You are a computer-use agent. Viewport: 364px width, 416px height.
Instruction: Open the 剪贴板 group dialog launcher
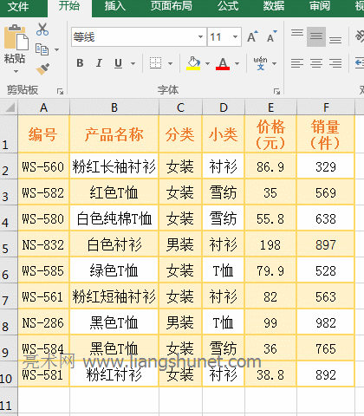coord(60,91)
